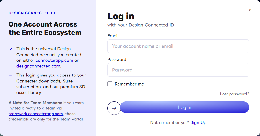
Task: Focus the Password input field
Action: point(178,70)
